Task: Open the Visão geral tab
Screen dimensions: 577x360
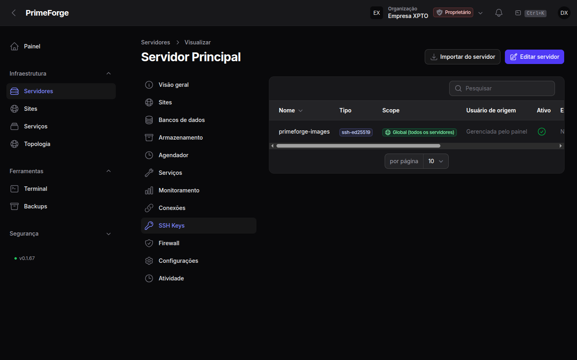Action: (199, 85)
